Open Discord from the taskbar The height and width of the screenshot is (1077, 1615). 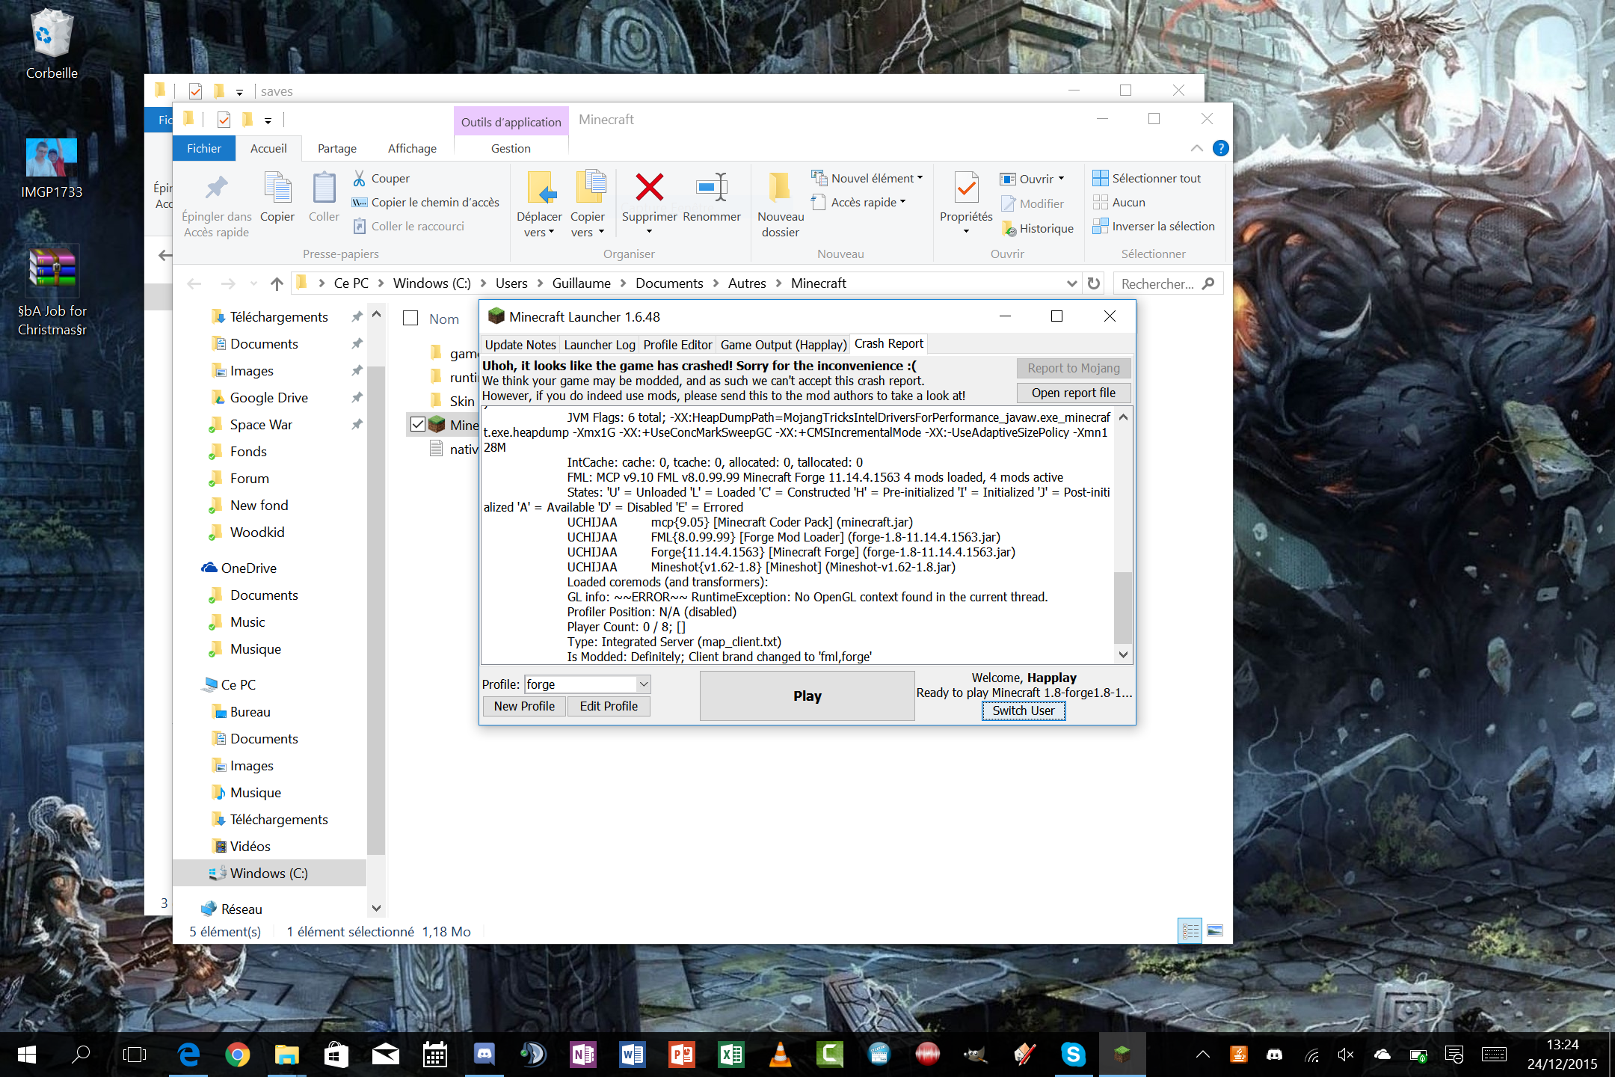485,1055
